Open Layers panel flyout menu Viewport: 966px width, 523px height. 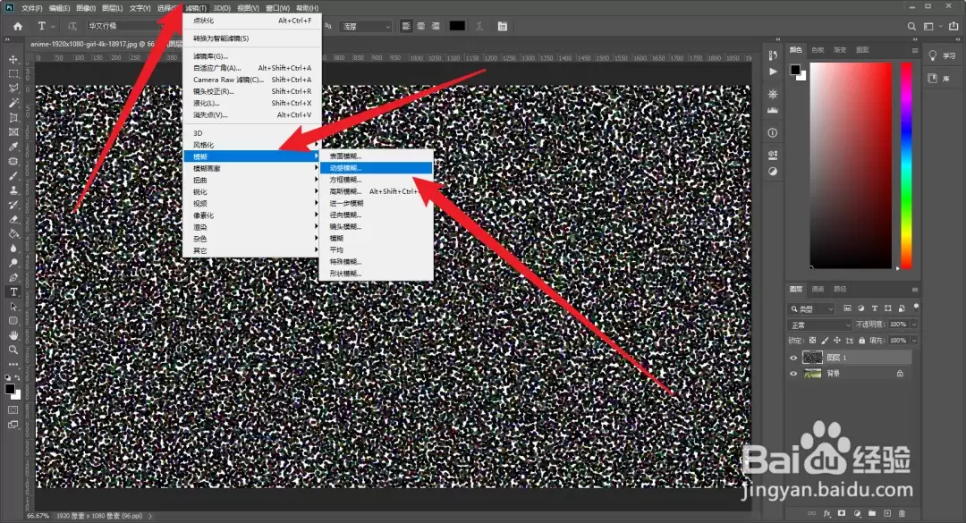click(915, 289)
